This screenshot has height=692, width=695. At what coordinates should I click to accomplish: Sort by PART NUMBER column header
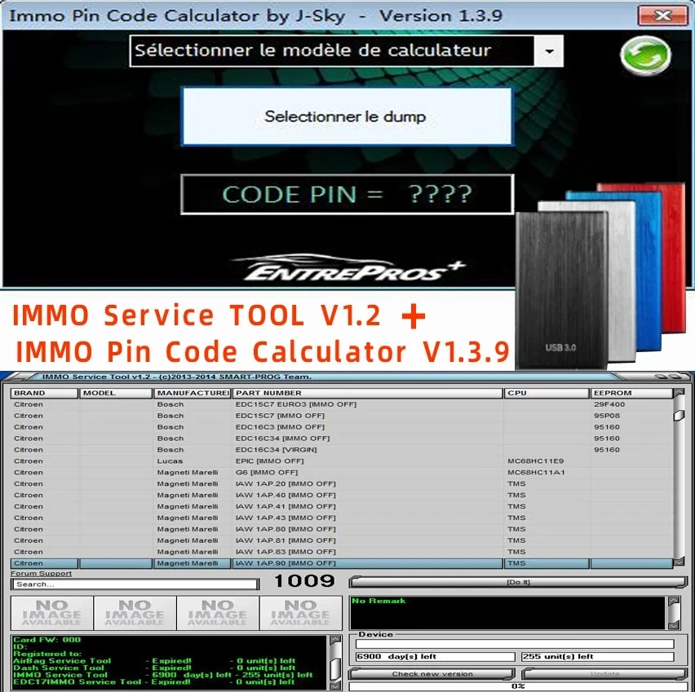click(367, 393)
